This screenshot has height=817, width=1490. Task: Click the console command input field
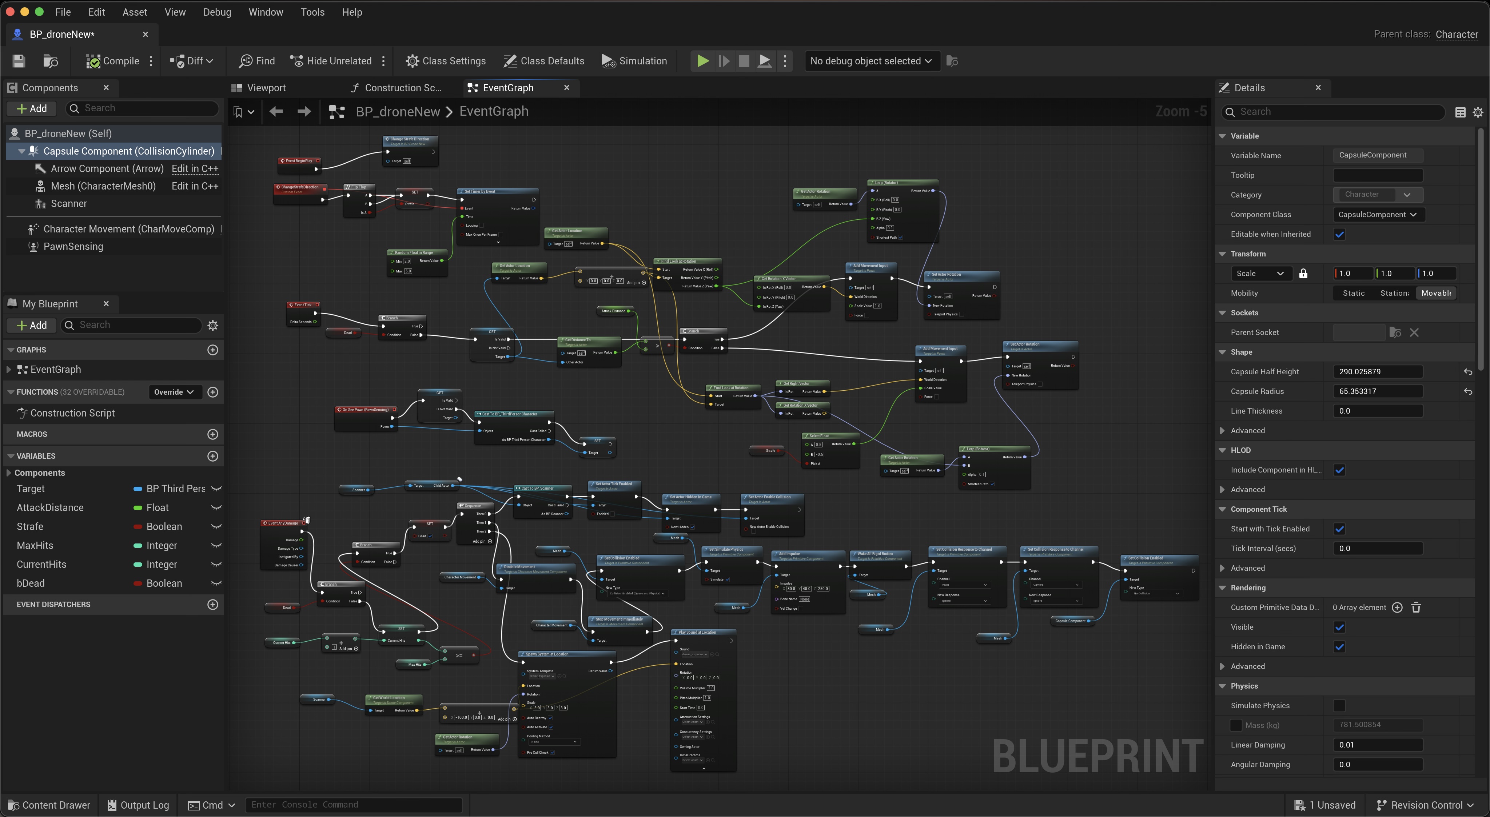354,805
